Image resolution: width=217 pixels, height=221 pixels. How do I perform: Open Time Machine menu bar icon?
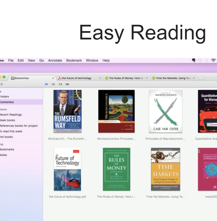point(200,60)
